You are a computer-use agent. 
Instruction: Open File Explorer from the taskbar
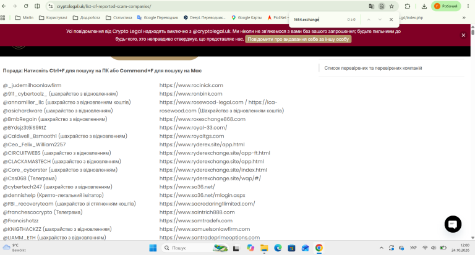[264, 248]
